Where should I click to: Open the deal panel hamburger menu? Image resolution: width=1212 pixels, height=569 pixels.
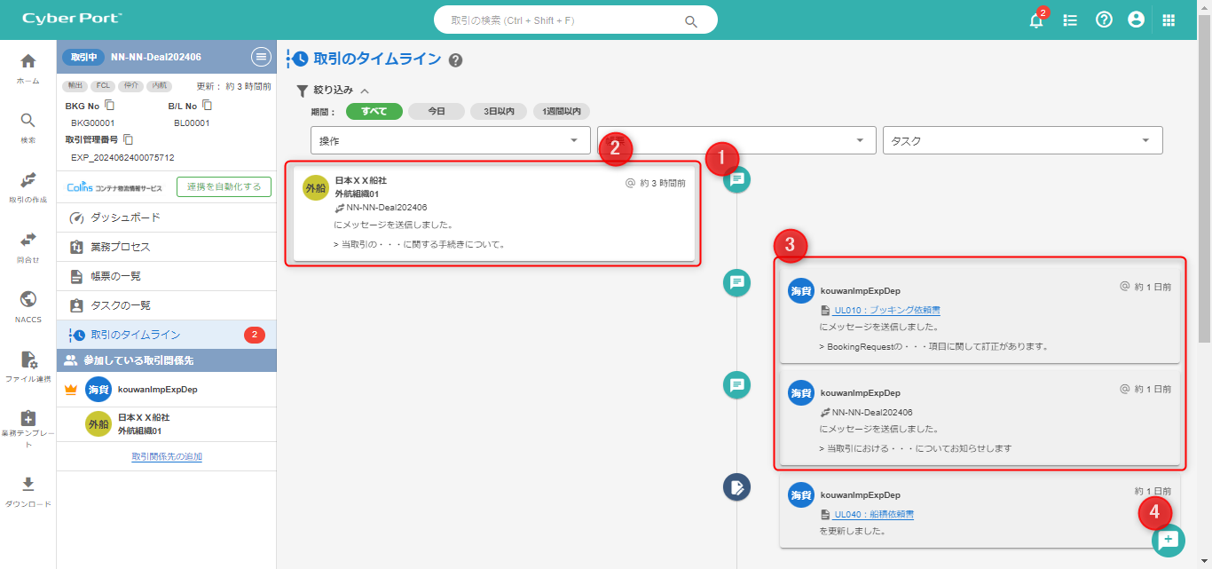pos(261,57)
